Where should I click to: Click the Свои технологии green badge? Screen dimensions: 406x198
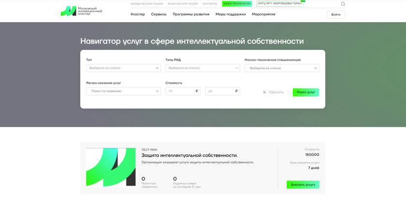[237, 4]
